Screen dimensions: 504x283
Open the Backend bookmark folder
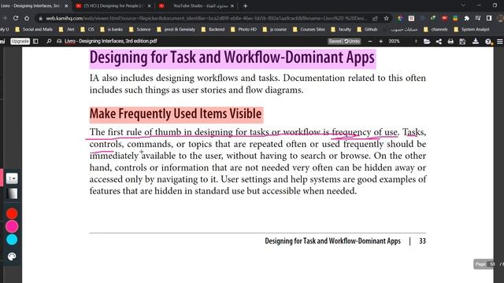(213, 29)
